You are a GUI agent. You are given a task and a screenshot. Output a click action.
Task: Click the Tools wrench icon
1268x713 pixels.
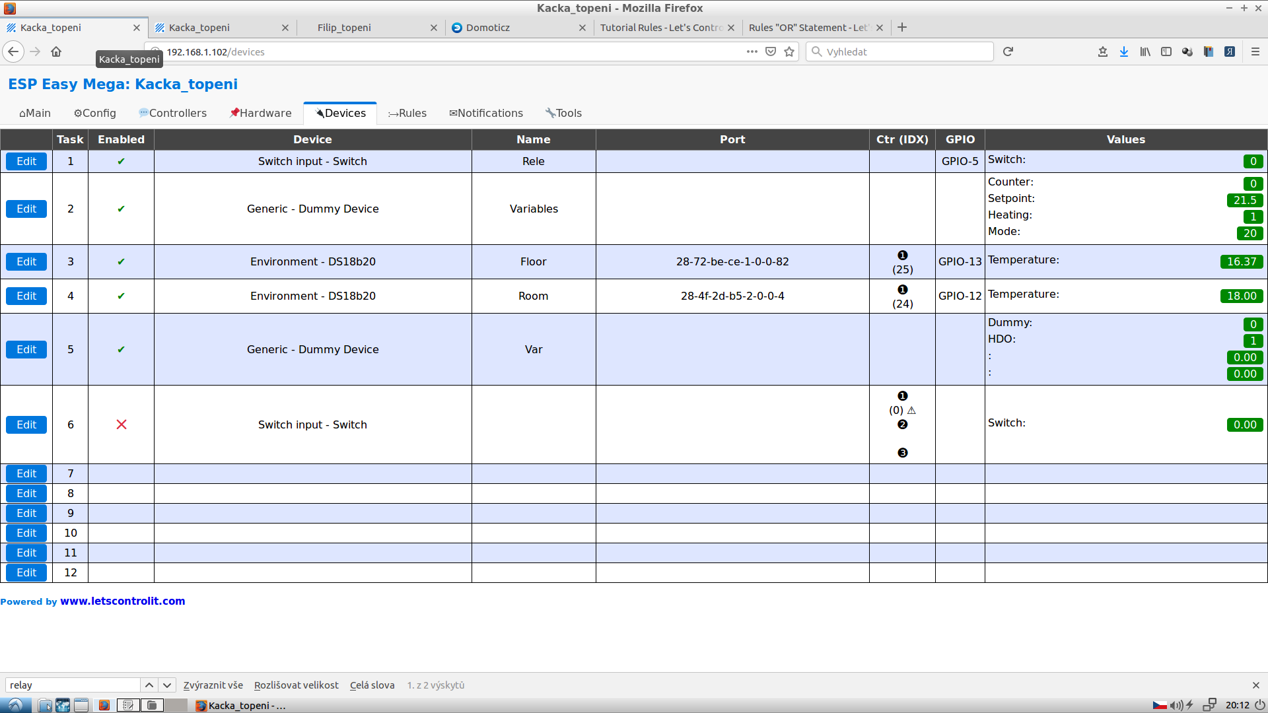[550, 112]
